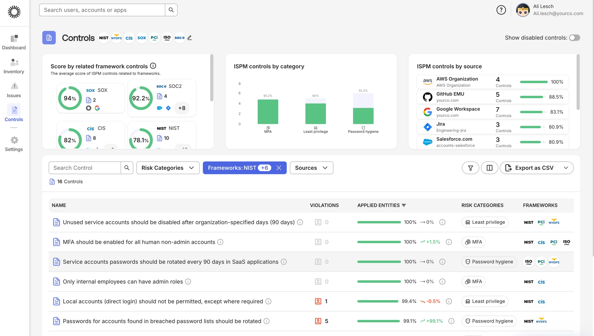Click the +8 sources badge on SOC2 card
Viewport: 594px width, 336px height.
(182, 108)
